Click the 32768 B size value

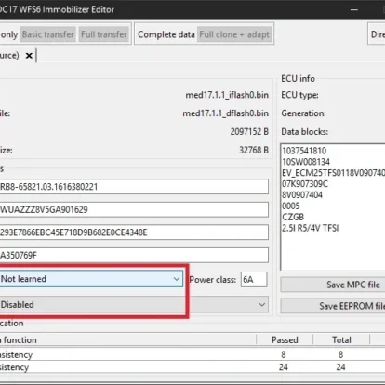[254, 150]
